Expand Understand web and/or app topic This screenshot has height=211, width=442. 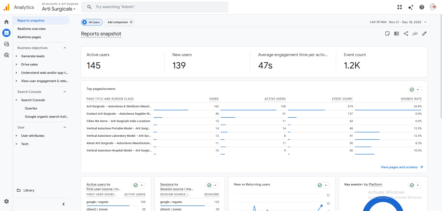(x=16, y=73)
